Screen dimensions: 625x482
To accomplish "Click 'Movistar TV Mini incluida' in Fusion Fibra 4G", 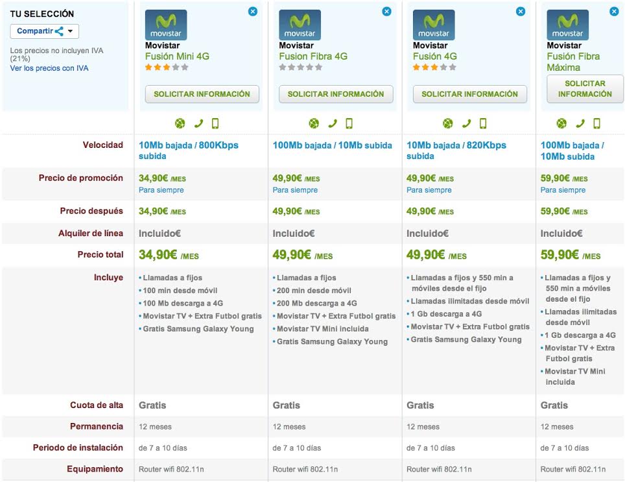I will click(323, 329).
